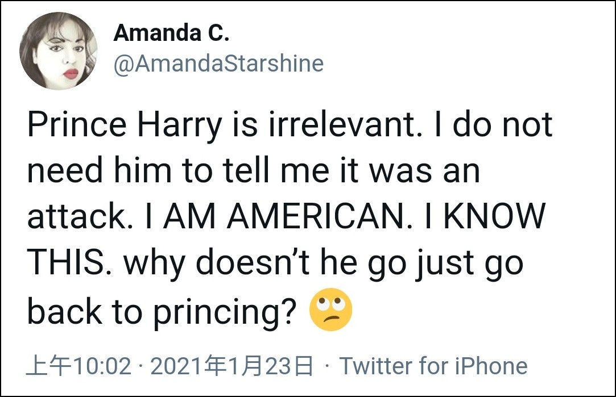Open the Amanda C. display name
Image resolution: width=616 pixels, height=397 pixels.
point(171,34)
